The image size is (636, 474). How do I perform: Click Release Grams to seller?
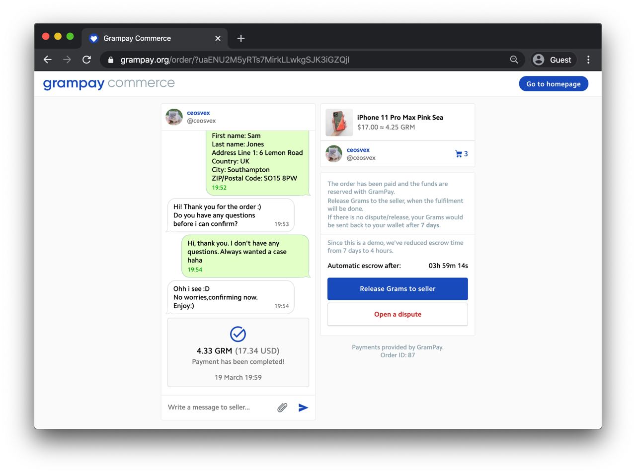[x=397, y=289]
